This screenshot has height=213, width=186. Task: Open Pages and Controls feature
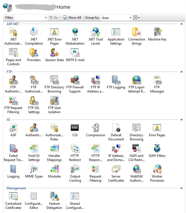[x=13, y=57]
